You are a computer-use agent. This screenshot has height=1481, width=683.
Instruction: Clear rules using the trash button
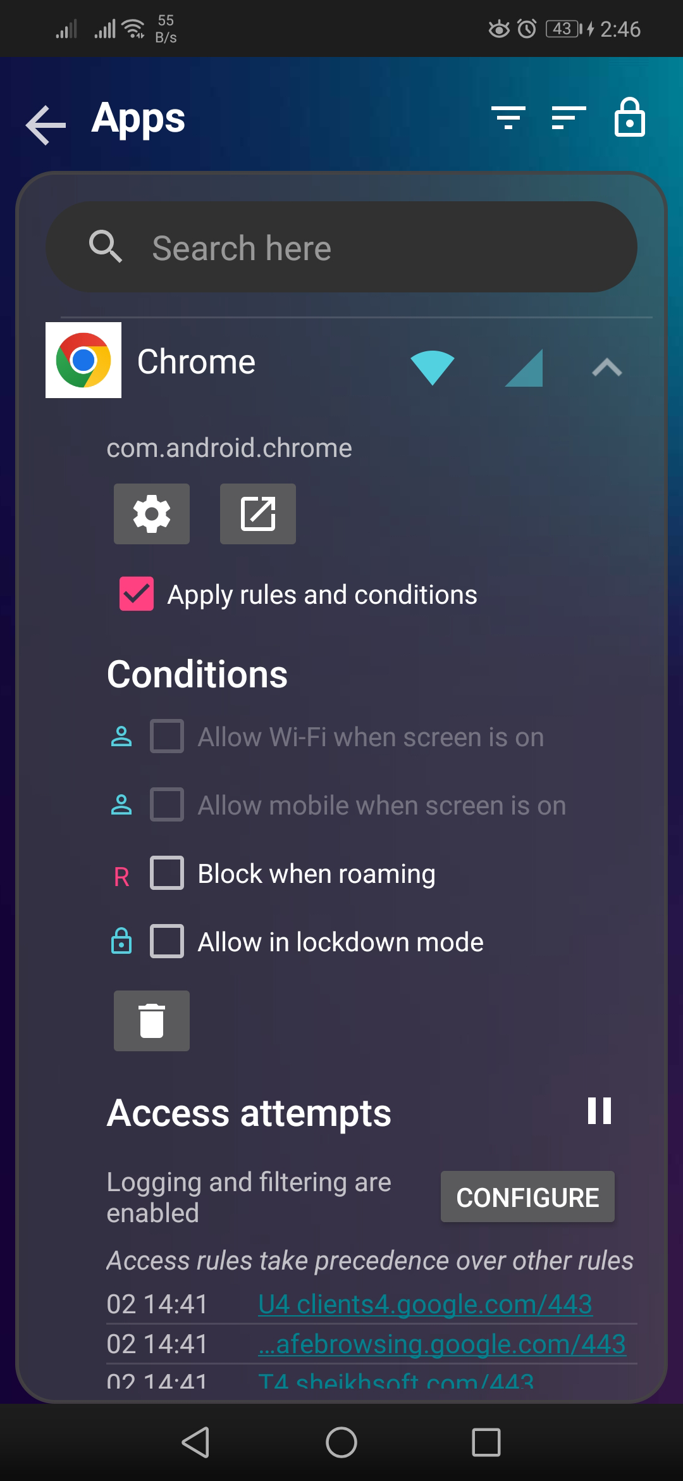coord(152,1020)
